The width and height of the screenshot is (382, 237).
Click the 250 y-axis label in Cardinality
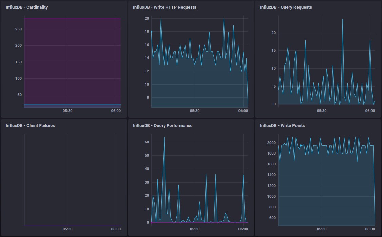pyautogui.click(x=19, y=29)
